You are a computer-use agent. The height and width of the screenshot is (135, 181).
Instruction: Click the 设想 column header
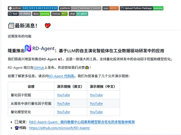31,86
